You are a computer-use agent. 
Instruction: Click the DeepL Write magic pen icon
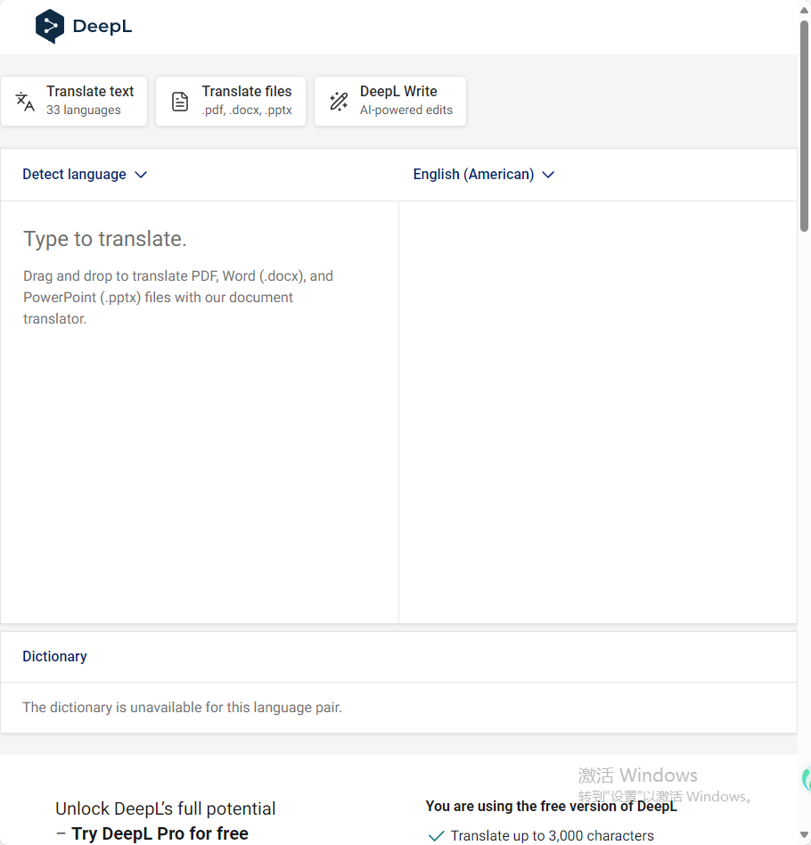coord(339,102)
